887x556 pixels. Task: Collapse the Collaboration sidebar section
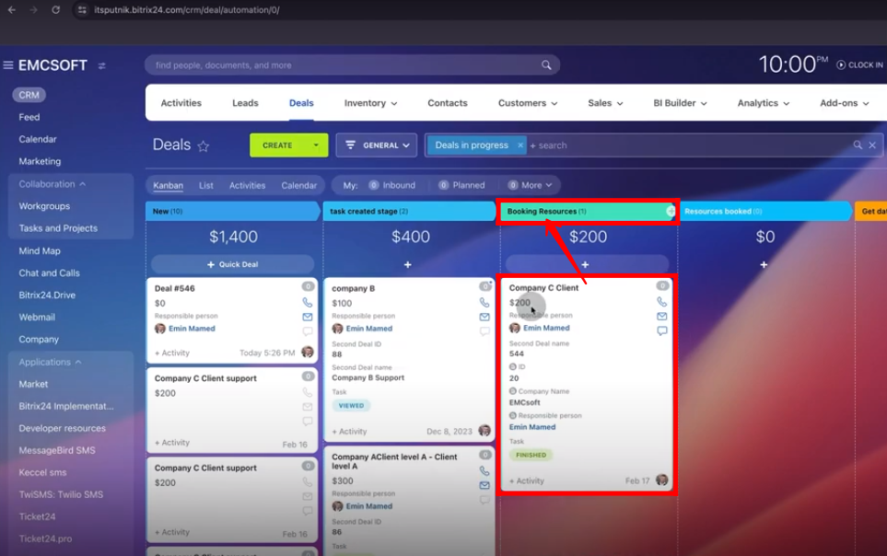[x=53, y=184]
